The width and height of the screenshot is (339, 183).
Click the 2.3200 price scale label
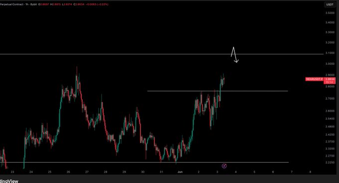click(330, 149)
